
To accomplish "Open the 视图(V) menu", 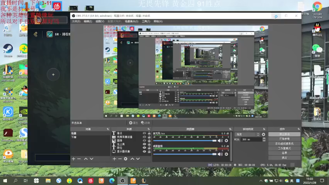I will [x=100, y=21].
